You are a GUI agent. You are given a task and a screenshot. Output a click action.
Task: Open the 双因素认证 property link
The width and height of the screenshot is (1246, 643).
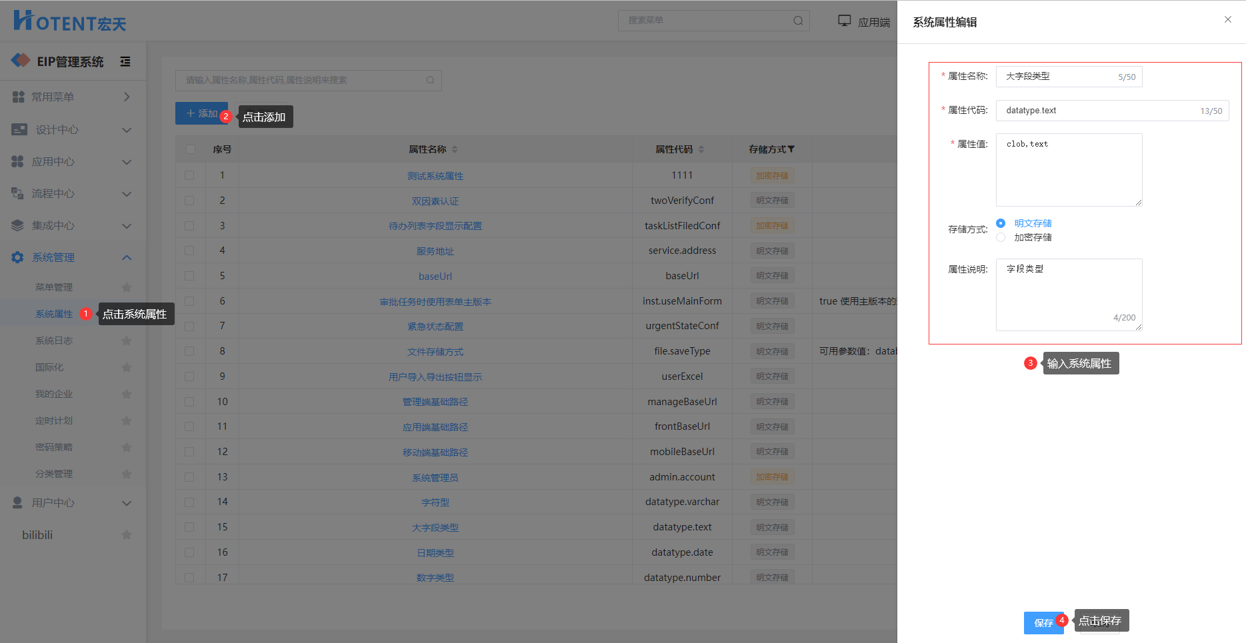click(435, 201)
